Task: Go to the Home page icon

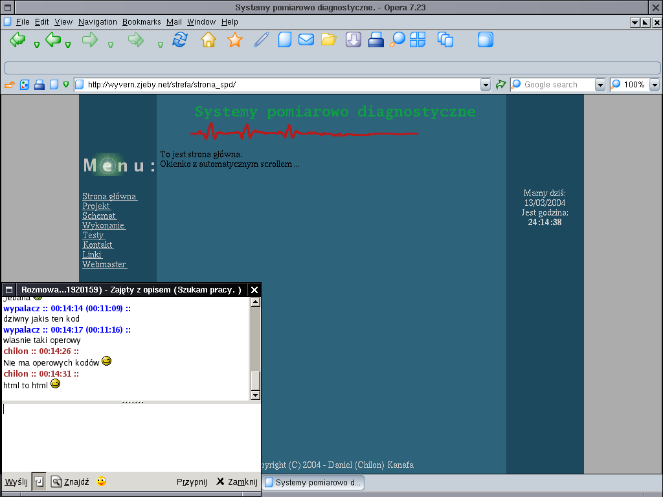Action: (x=208, y=40)
